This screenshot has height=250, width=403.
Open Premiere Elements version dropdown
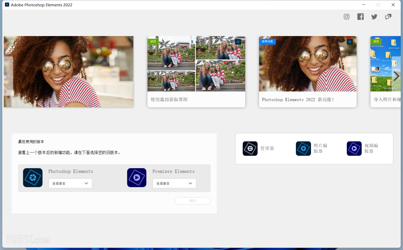click(x=174, y=183)
